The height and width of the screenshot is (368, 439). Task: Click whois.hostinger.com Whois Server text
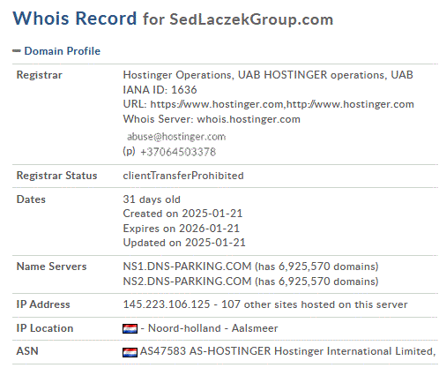[249, 119]
